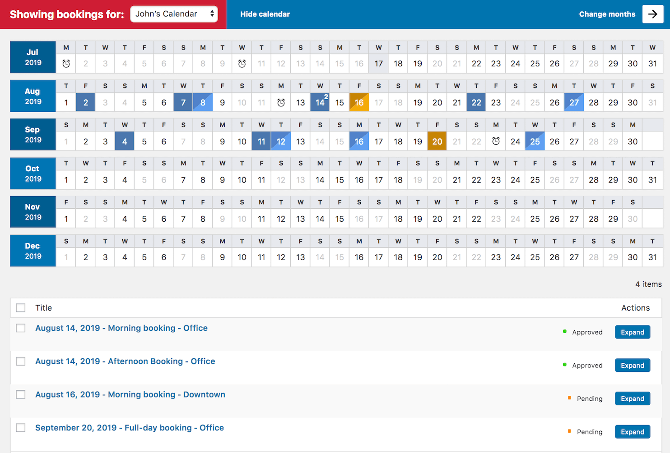Viewport: 670px width, 453px height.
Task: Expand the August 14 Morning booking row
Action: [x=633, y=332]
